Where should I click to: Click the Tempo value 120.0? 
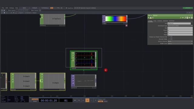22,100
